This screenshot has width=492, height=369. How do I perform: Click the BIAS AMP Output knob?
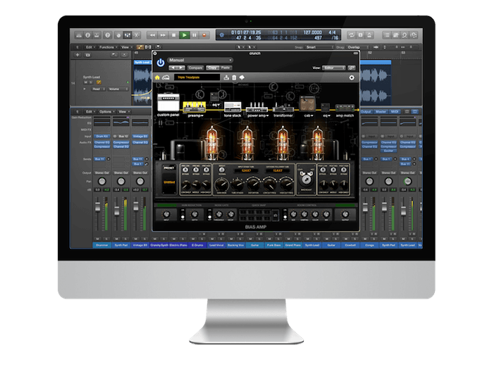[x=345, y=214]
